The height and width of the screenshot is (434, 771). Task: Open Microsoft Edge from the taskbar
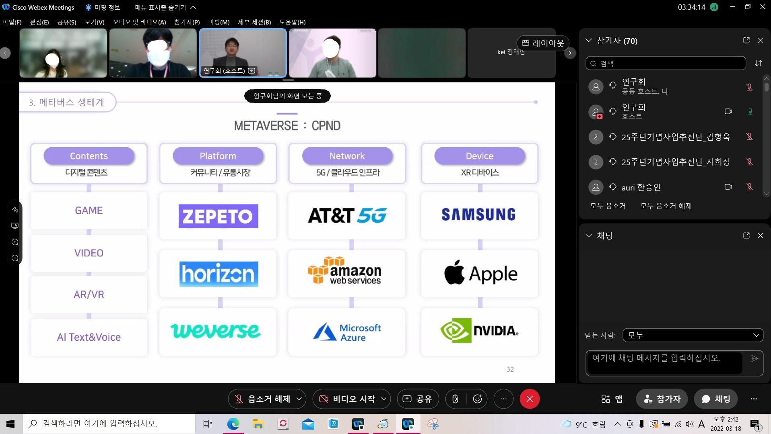(233, 424)
